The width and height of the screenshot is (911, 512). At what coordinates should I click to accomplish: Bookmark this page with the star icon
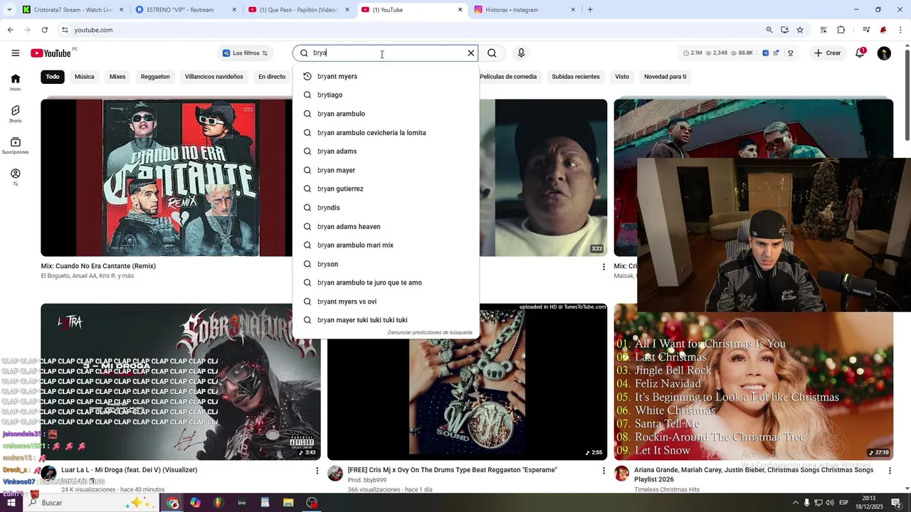pos(800,30)
